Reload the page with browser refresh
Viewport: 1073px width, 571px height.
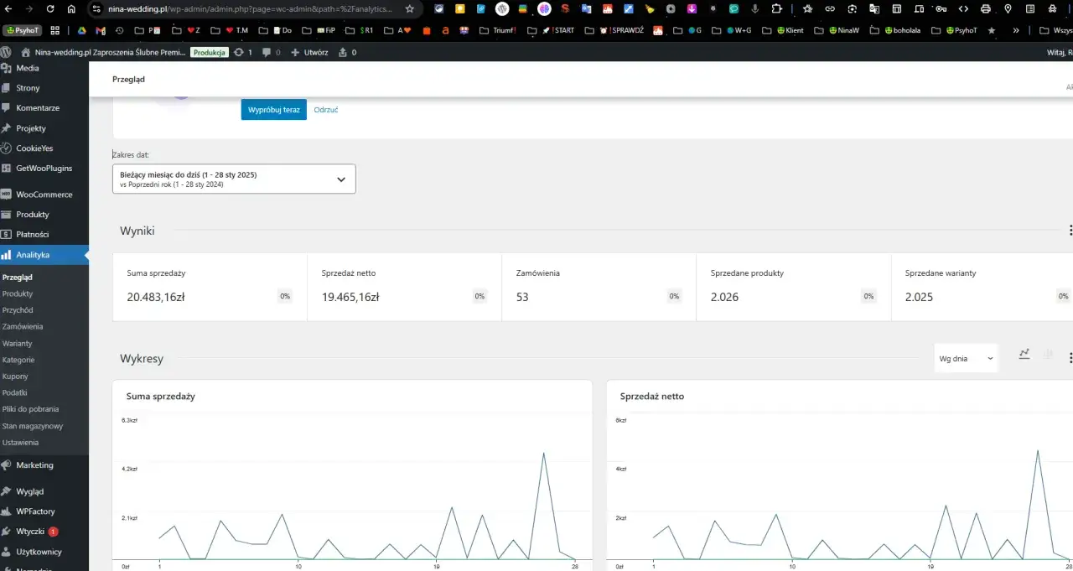pyautogui.click(x=50, y=9)
